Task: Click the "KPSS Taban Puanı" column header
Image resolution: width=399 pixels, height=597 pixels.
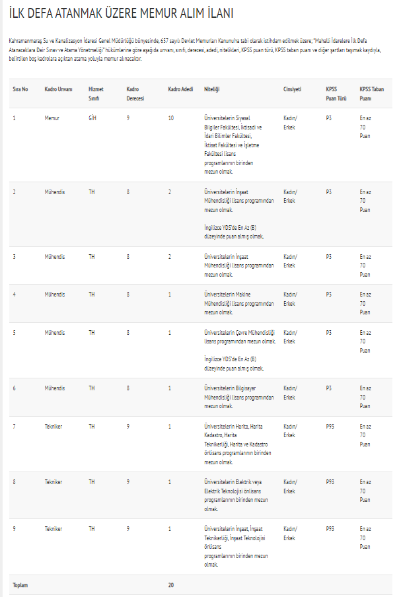Action: point(370,92)
